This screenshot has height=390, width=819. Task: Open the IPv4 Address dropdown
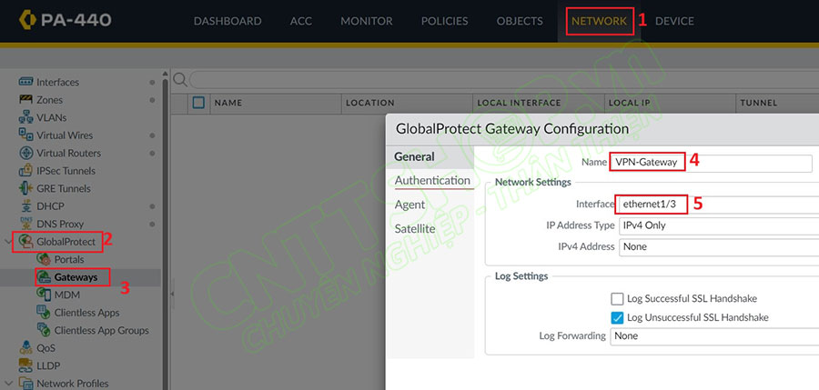pos(718,246)
